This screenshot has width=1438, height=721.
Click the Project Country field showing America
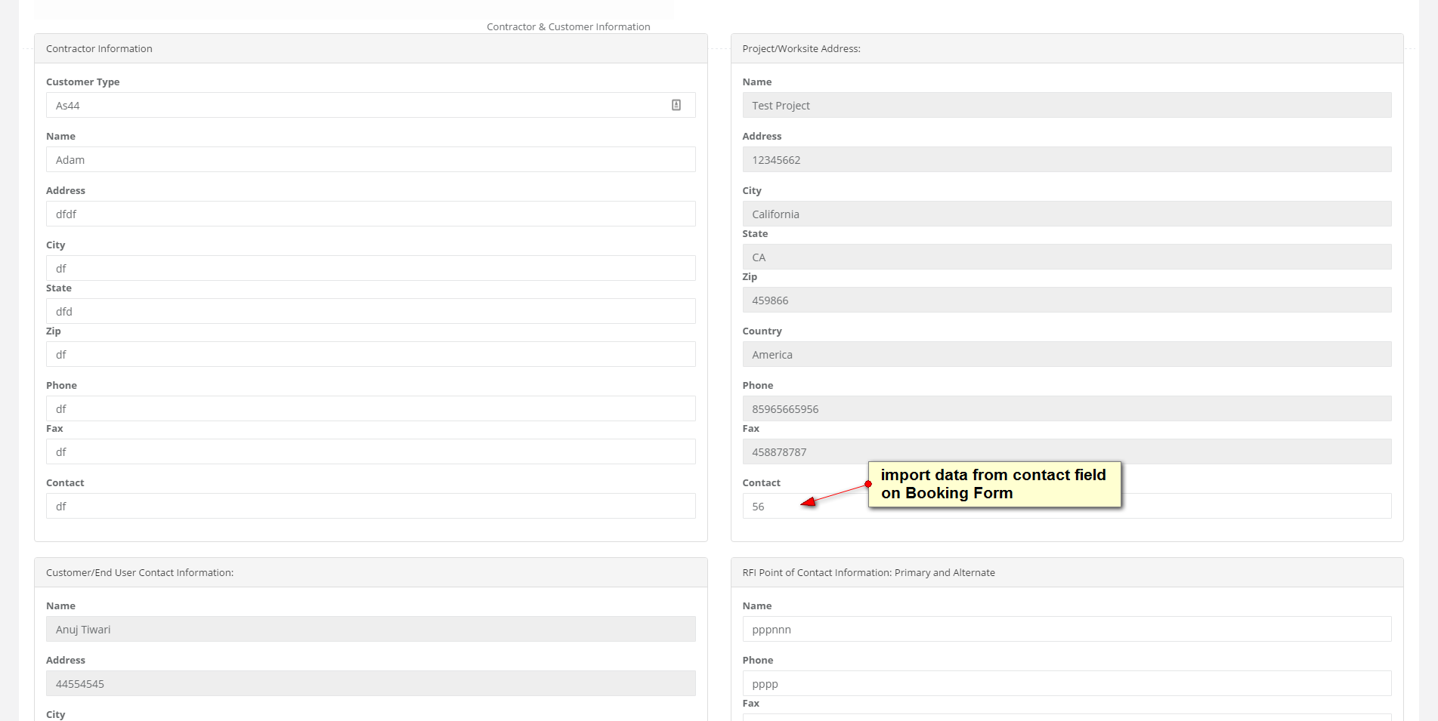[1066, 355]
